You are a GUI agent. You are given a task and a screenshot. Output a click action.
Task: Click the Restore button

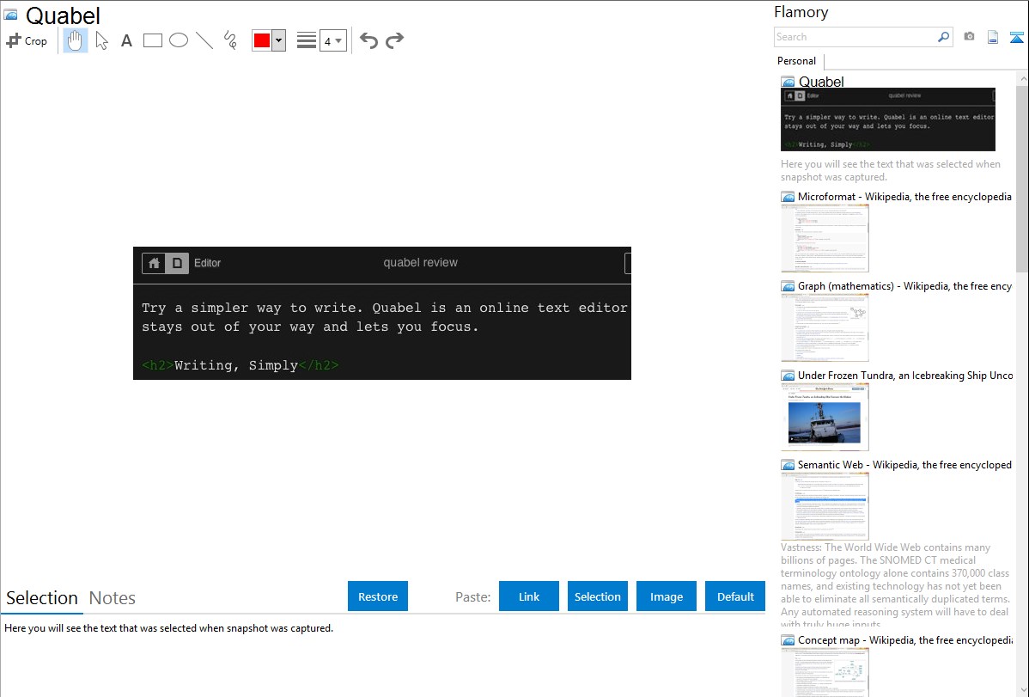click(x=378, y=596)
